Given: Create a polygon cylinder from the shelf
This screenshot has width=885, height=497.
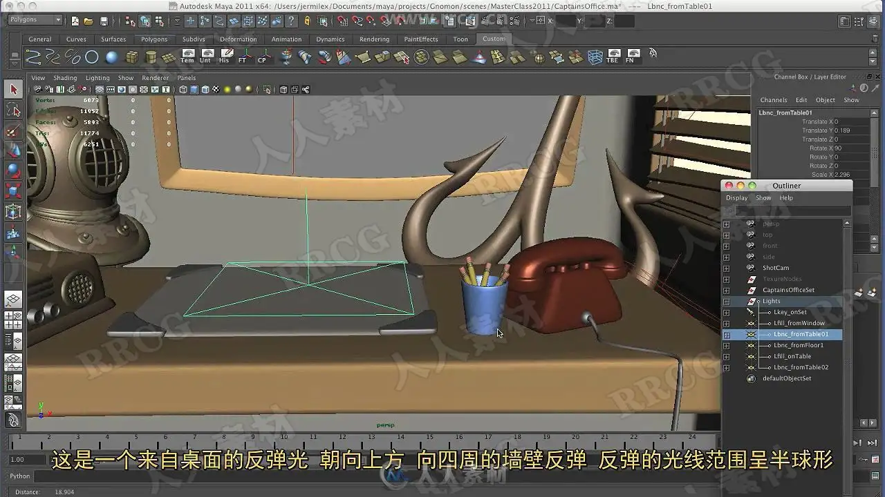Looking at the screenshot, I should tap(150, 57).
